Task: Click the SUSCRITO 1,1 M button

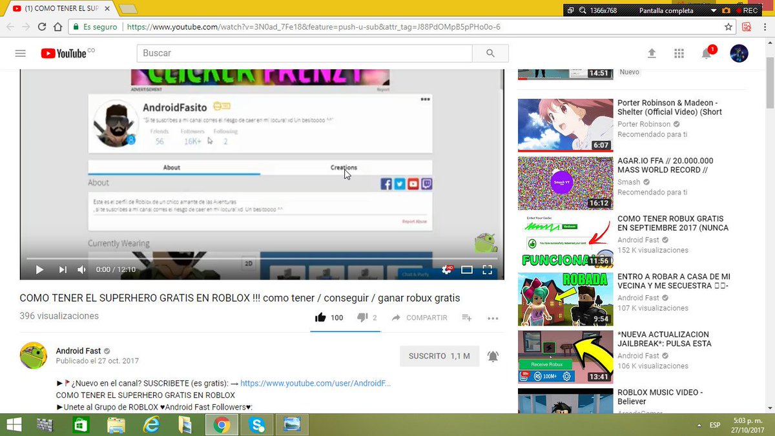Action: click(439, 356)
